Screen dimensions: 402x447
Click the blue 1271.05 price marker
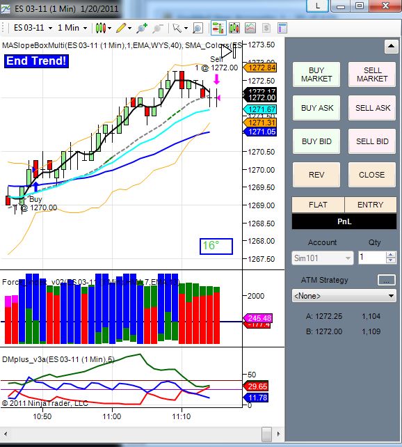coord(260,132)
